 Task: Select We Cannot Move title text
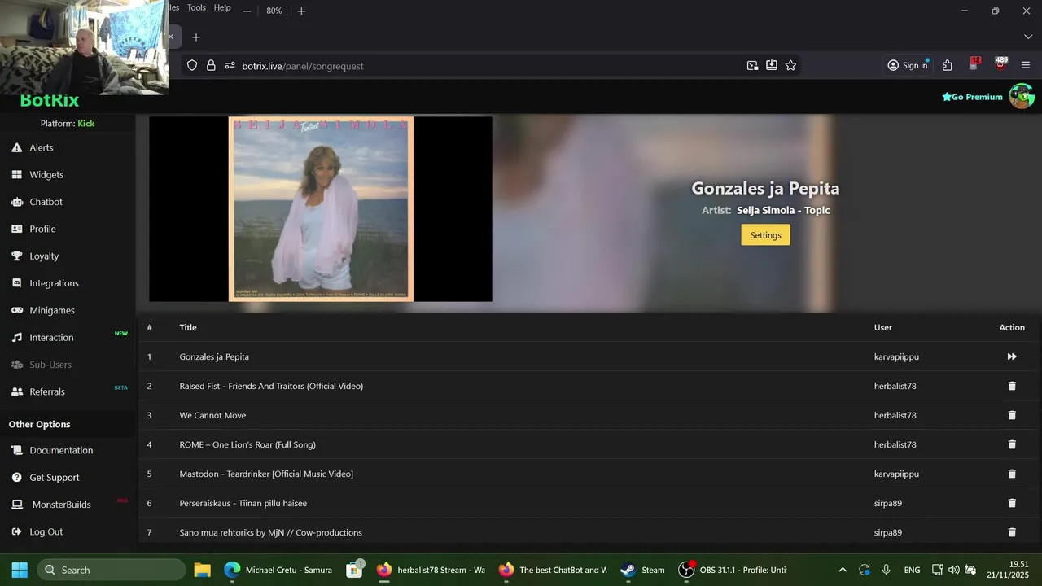(x=212, y=415)
